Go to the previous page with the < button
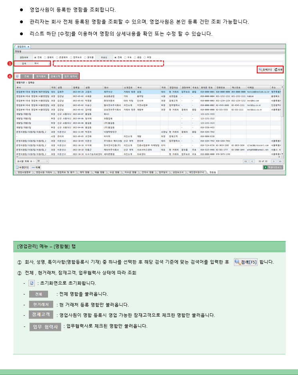Image resolution: width=298 pixels, height=375 pixels. [252, 161]
